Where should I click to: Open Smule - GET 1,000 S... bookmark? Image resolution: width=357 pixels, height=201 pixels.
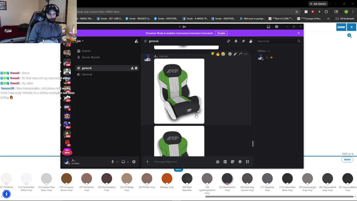tap(109, 19)
